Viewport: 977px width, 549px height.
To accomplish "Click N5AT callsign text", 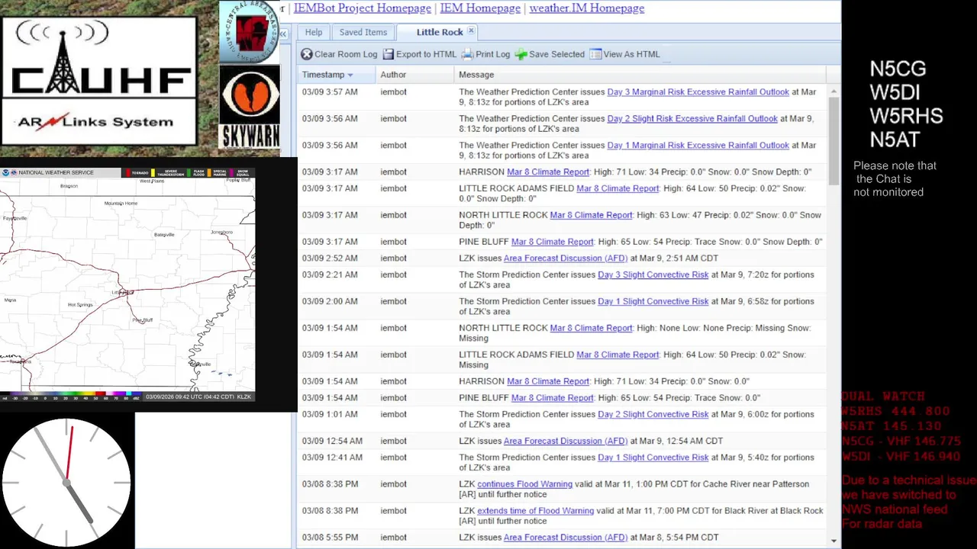I will point(895,140).
